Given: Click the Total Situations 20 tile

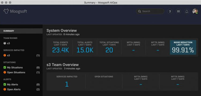Looking at the screenshot, I should (109, 47).
